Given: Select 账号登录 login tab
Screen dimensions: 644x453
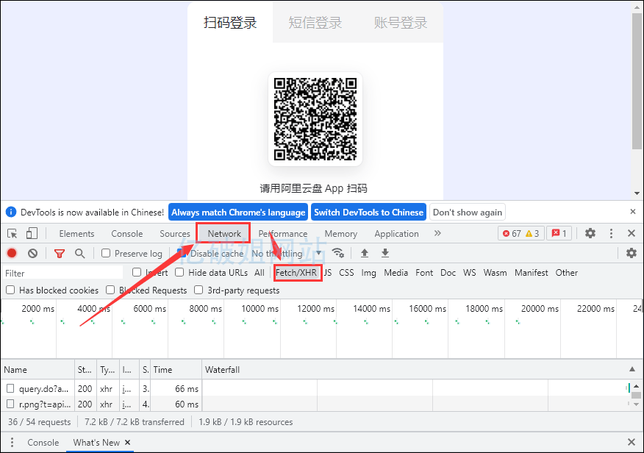Looking at the screenshot, I should tap(401, 23).
